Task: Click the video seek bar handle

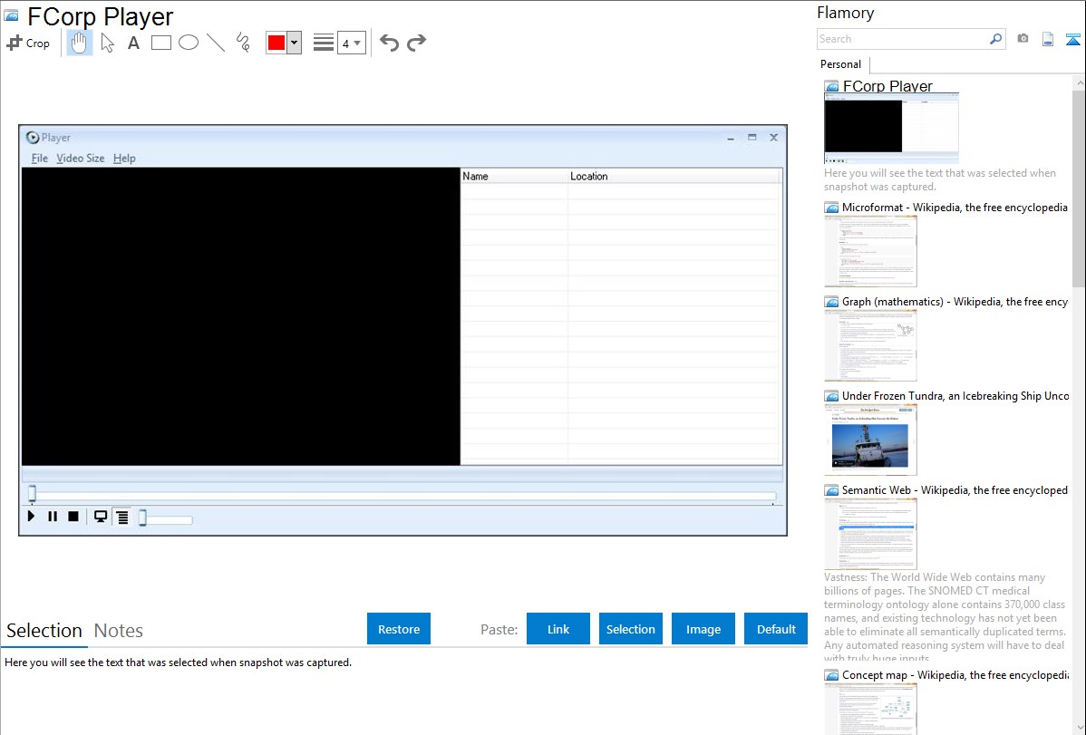Action: click(32, 493)
